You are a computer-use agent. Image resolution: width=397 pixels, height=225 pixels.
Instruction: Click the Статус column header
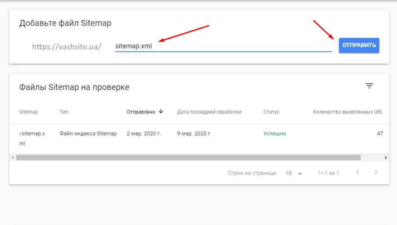(x=271, y=112)
